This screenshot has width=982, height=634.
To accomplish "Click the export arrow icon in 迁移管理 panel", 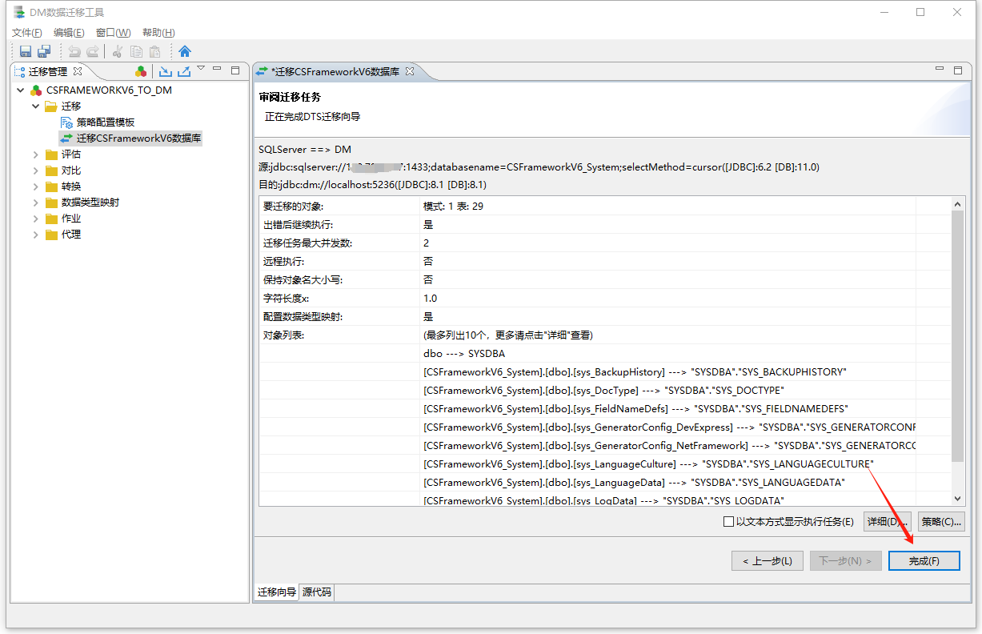I will pos(183,71).
